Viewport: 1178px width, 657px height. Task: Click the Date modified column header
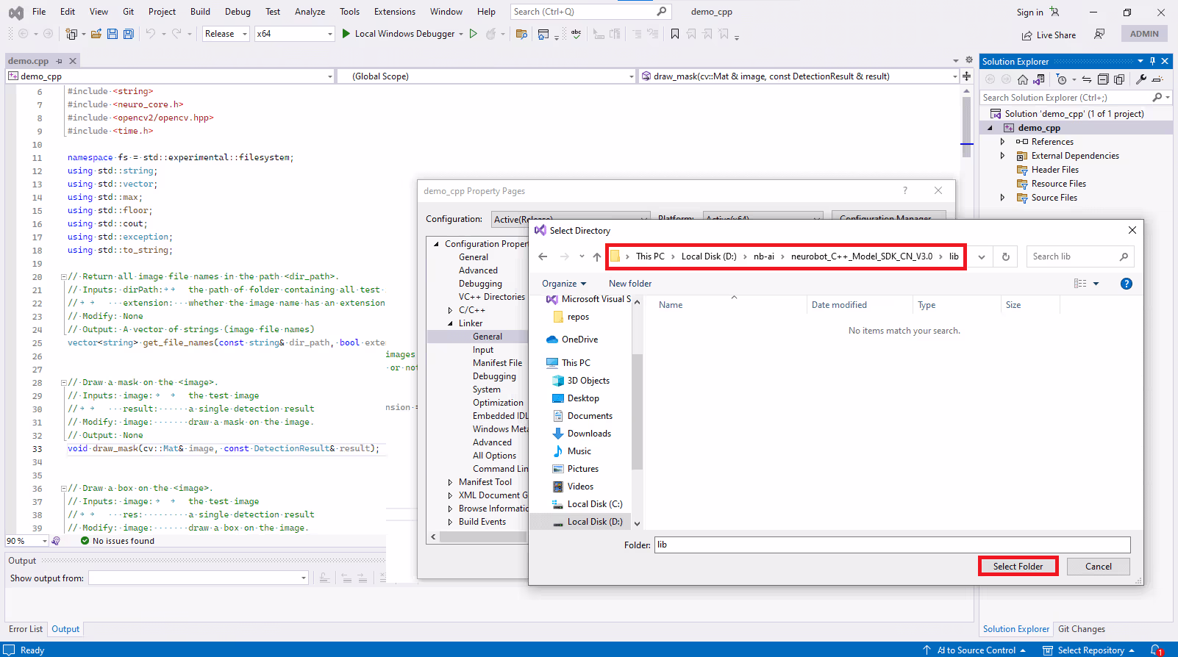point(839,305)
